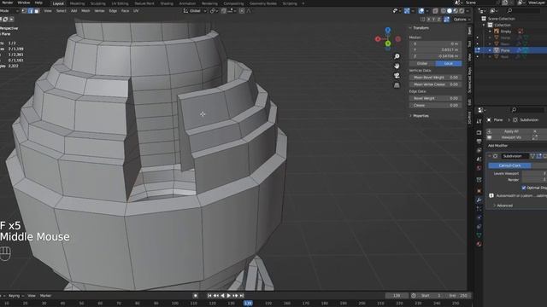Open the Particles properties tab icon

coord(479,208)
